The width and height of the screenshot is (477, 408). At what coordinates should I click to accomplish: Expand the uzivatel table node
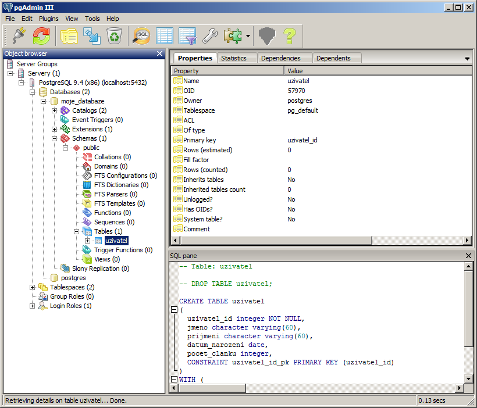click(88, 241)
